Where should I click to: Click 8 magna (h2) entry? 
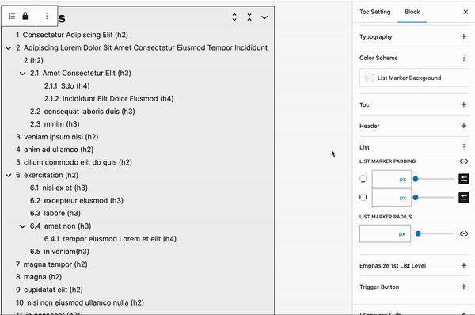(x=39, y=277)
